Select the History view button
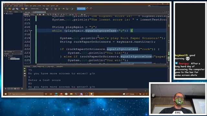Screen dimensions: 207x116 click(x=32, y=15)
